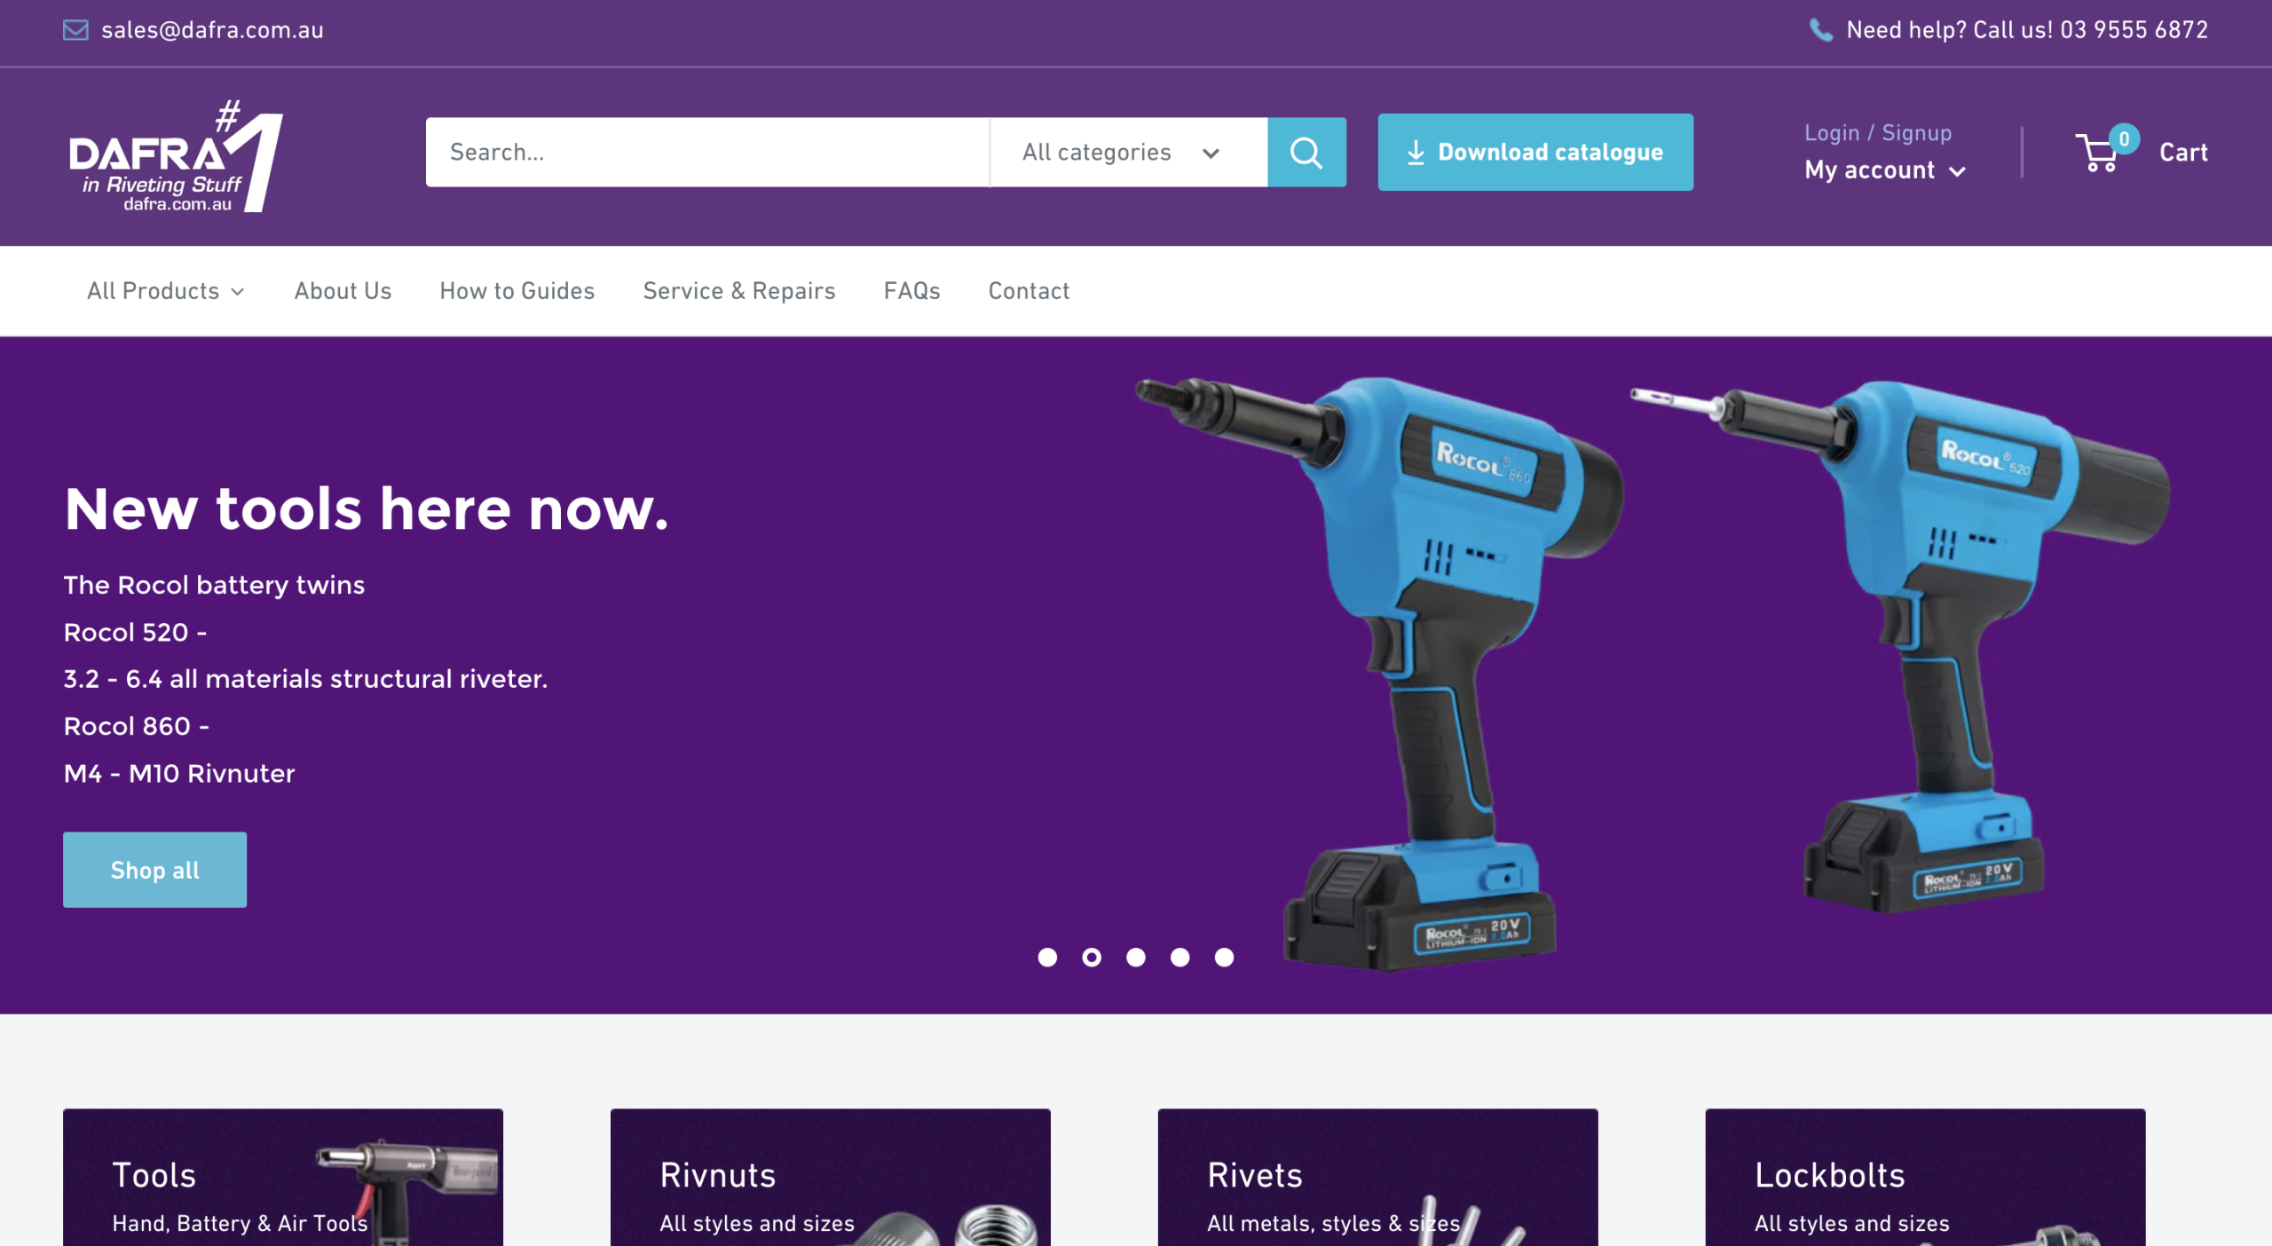The image size is (2272, 1246).
Task: Open the How to Guides page
Action: [x=517, y=291]
